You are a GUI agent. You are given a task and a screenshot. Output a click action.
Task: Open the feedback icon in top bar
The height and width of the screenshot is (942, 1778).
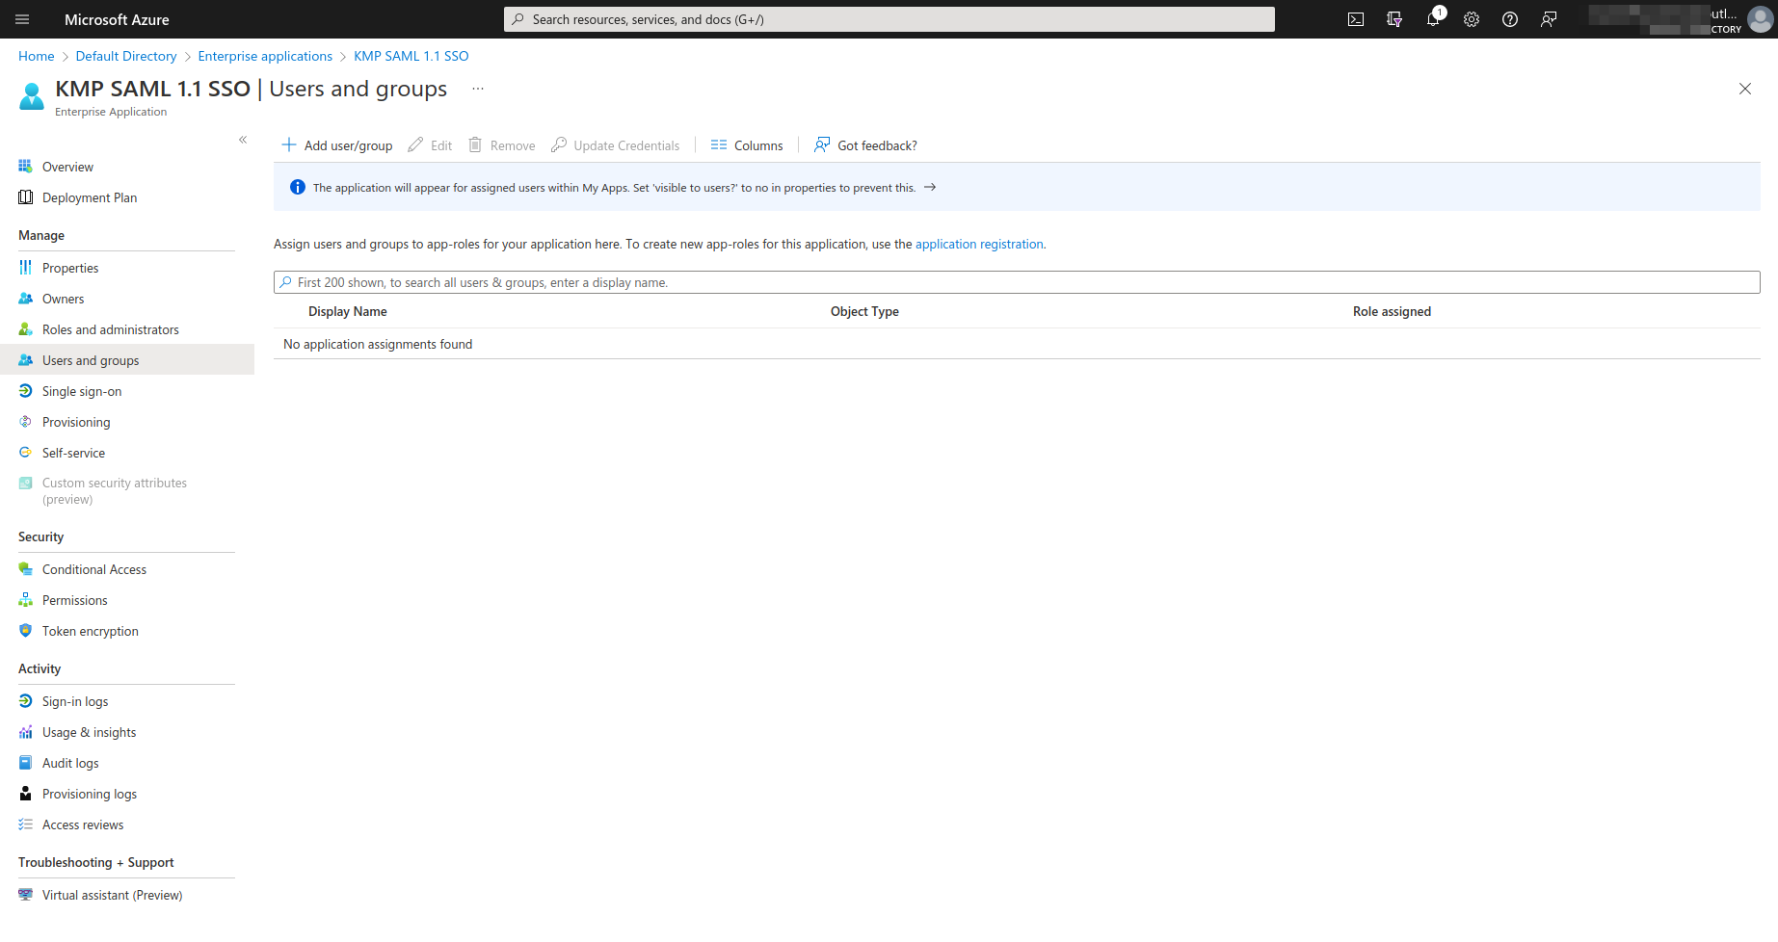[x=1549, y=19]
